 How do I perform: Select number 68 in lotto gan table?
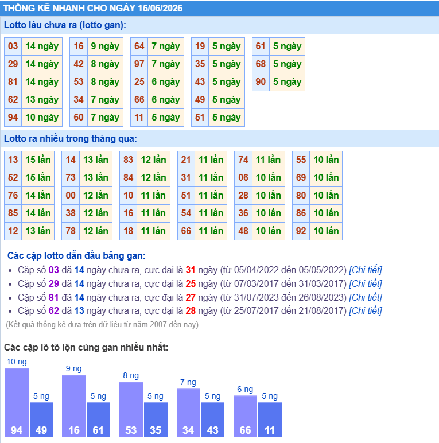click(x=261, y=64)
